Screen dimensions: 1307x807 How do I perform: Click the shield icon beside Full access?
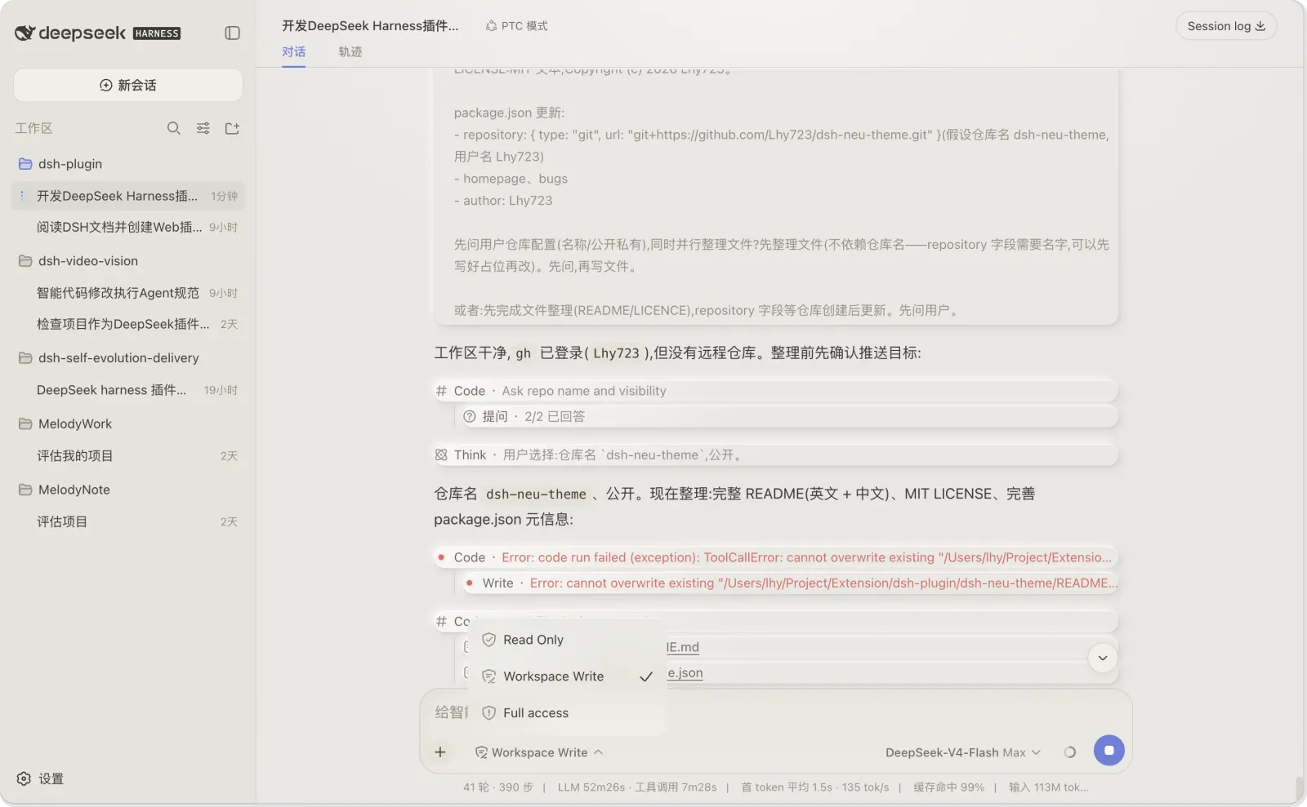click(x=488, y=713)
